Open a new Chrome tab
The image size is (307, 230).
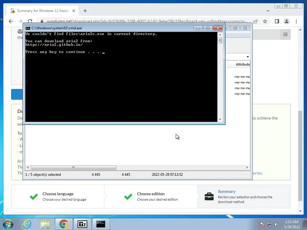[x=85, y=11]
